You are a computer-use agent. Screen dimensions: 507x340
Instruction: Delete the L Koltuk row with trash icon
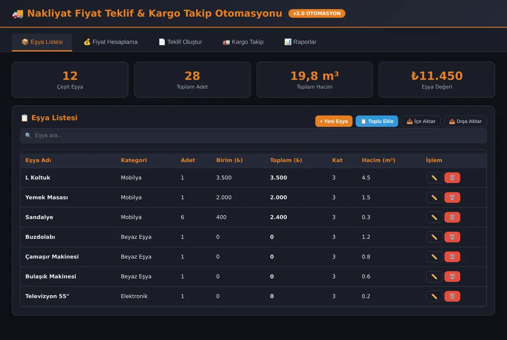[x=452, y=178]
